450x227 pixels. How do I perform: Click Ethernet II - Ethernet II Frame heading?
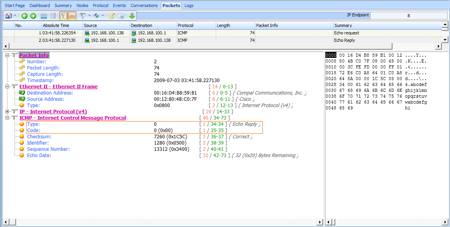click(58, 86)
